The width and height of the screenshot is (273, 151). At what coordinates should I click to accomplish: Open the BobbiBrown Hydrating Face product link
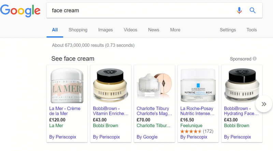[241, 111]
